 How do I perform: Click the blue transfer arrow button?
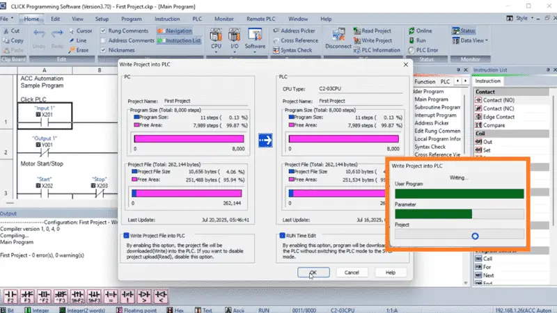click(x=265, y=141)
